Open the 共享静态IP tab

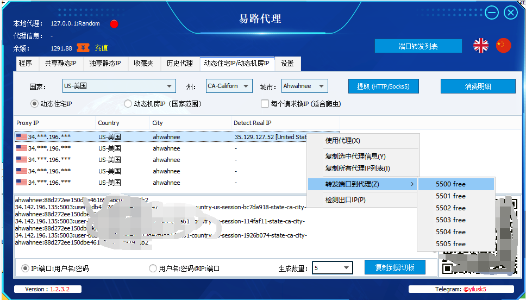coord(61,63)
